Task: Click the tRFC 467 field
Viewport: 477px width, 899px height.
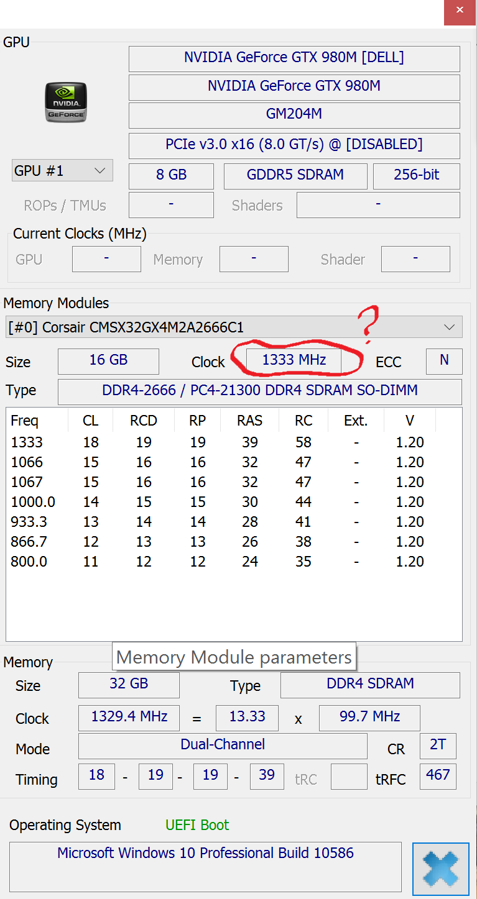Action: (438, 776)
